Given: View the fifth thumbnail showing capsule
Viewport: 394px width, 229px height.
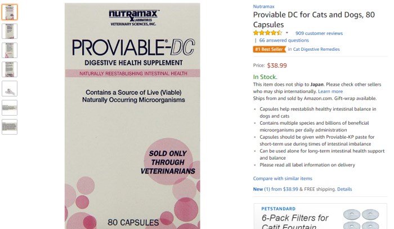Looking at the screenshot, I should [10, 89].
